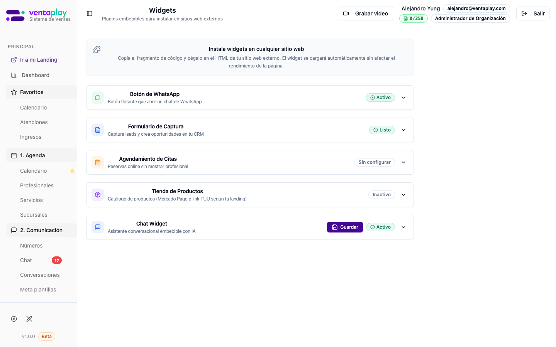Unfavorite Calendario using the yellow star
Image resolution: width=556 pixels, height=347 pixels.
tap(72, 171)
